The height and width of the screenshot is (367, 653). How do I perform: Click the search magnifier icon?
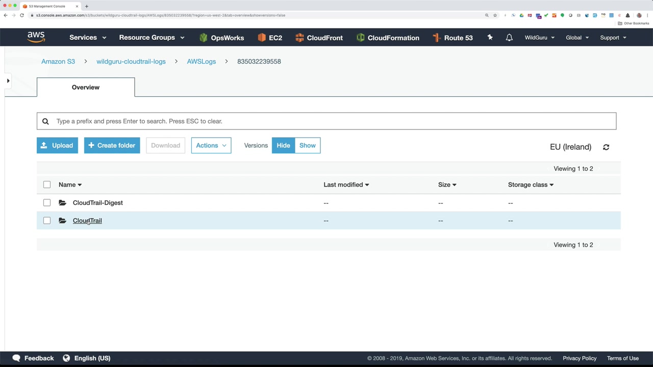tap(45, 121)
